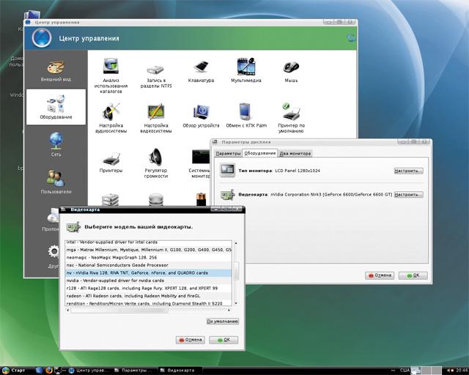Click Отмена in Параметры дисплея window
The image size is (469, 375).
pos(380,275)
